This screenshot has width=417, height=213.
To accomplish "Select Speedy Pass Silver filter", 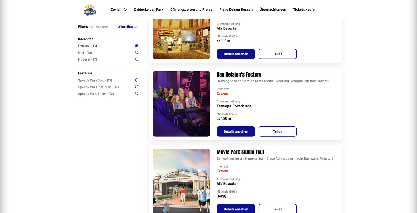I will click(x=136, y=93).
